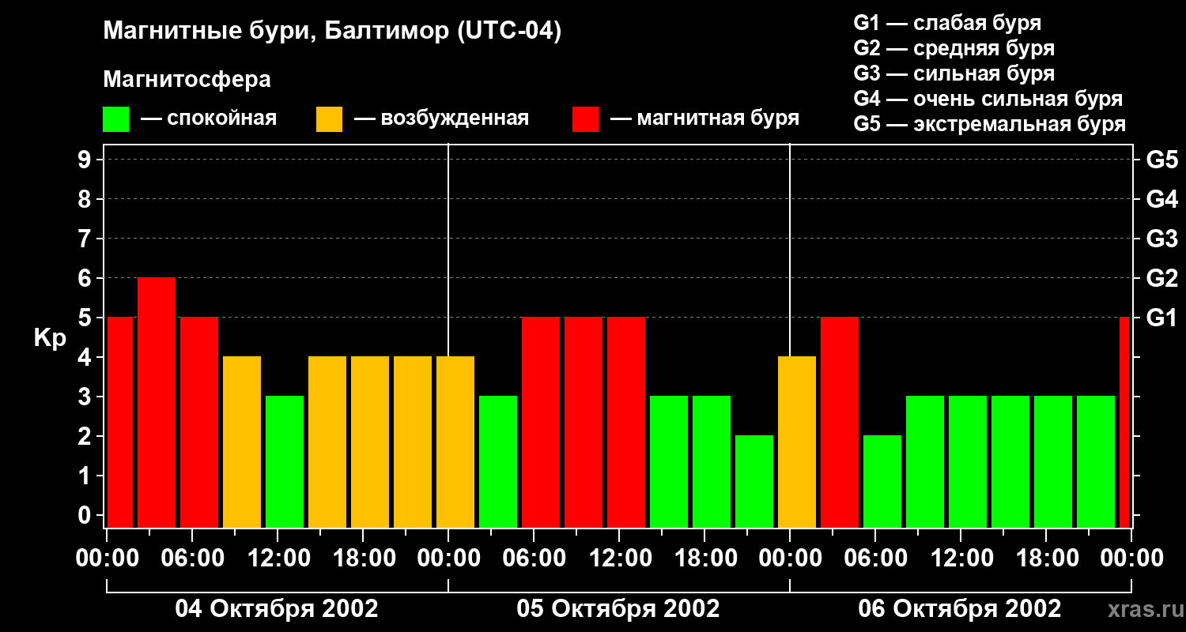Viewport: 1186px width, 632px height.
Task: Click the green "спокойная" legend swatch
Action: coord(115,119)
